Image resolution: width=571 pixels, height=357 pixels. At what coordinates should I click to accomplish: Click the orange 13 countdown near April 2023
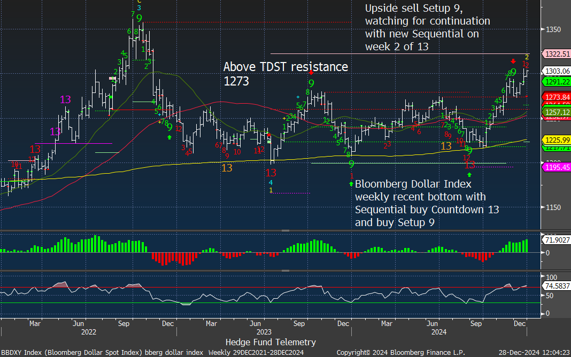[227, 168]
